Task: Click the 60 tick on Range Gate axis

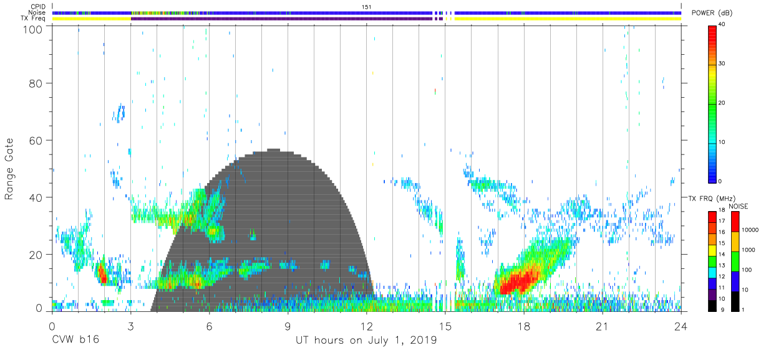Action: (x=36, y=141)
